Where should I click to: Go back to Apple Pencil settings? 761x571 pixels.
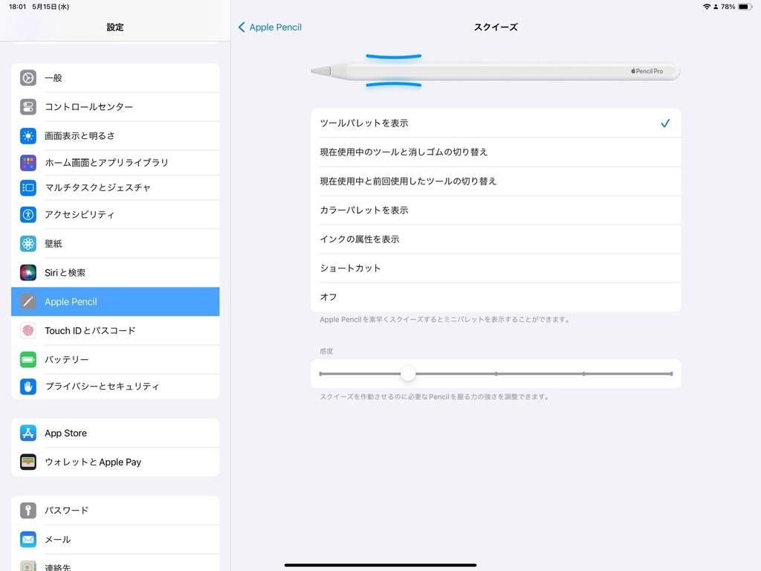pos(270,28)
